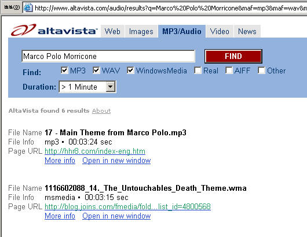Open the hhr8.com page URL link
Viewport: 307px width, 237px height.
coord(95,151)
